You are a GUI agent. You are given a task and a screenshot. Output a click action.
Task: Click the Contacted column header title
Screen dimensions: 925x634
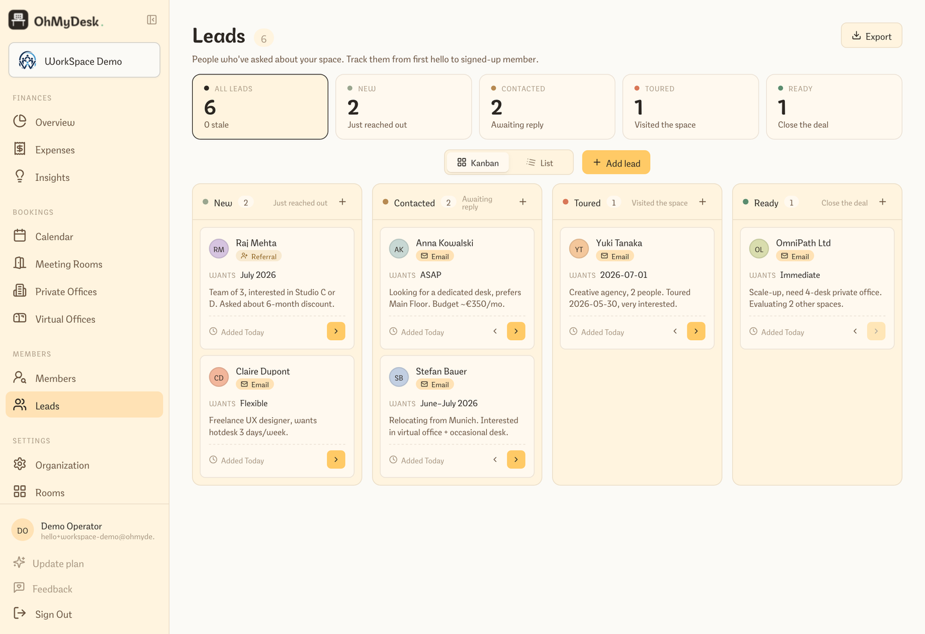click(414, 203)
